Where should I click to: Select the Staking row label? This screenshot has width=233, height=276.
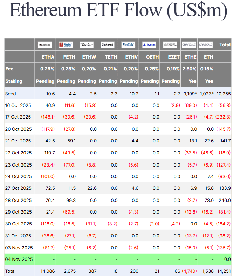click(x=14, y=81)
